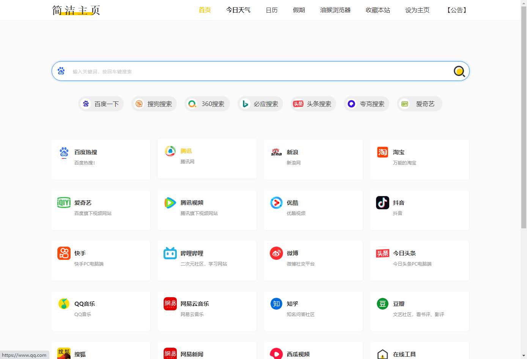Open the 哔哩哔哩 title link
The image size is (527, 359).
(192, 253)
